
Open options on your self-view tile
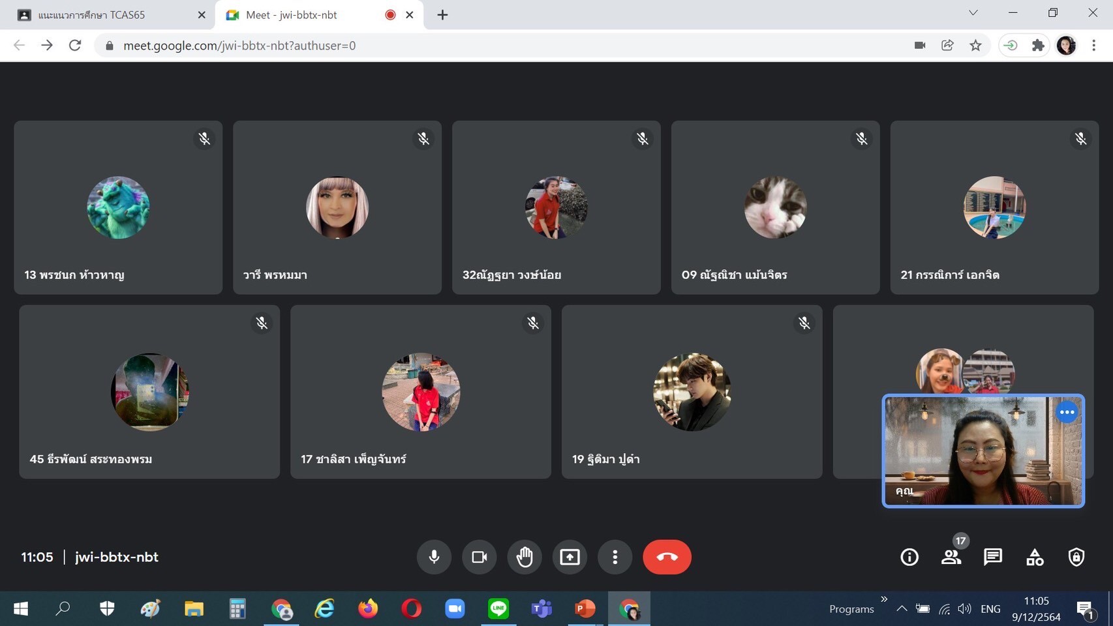click(1067, 412)
